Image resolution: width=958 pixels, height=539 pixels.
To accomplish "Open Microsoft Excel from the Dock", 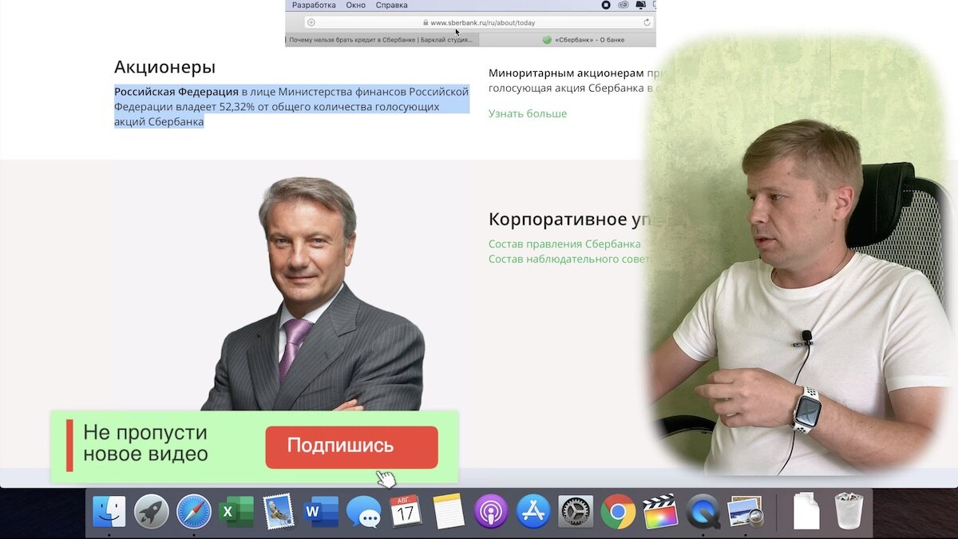I will click(x=236, y=512).
